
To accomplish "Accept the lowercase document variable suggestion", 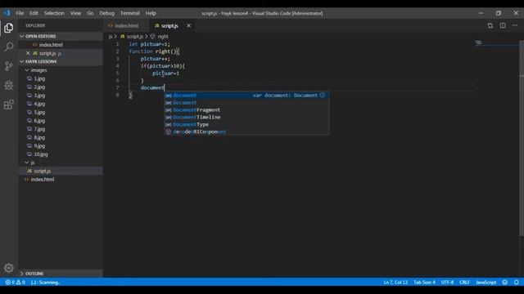I will tap(246, 96).
